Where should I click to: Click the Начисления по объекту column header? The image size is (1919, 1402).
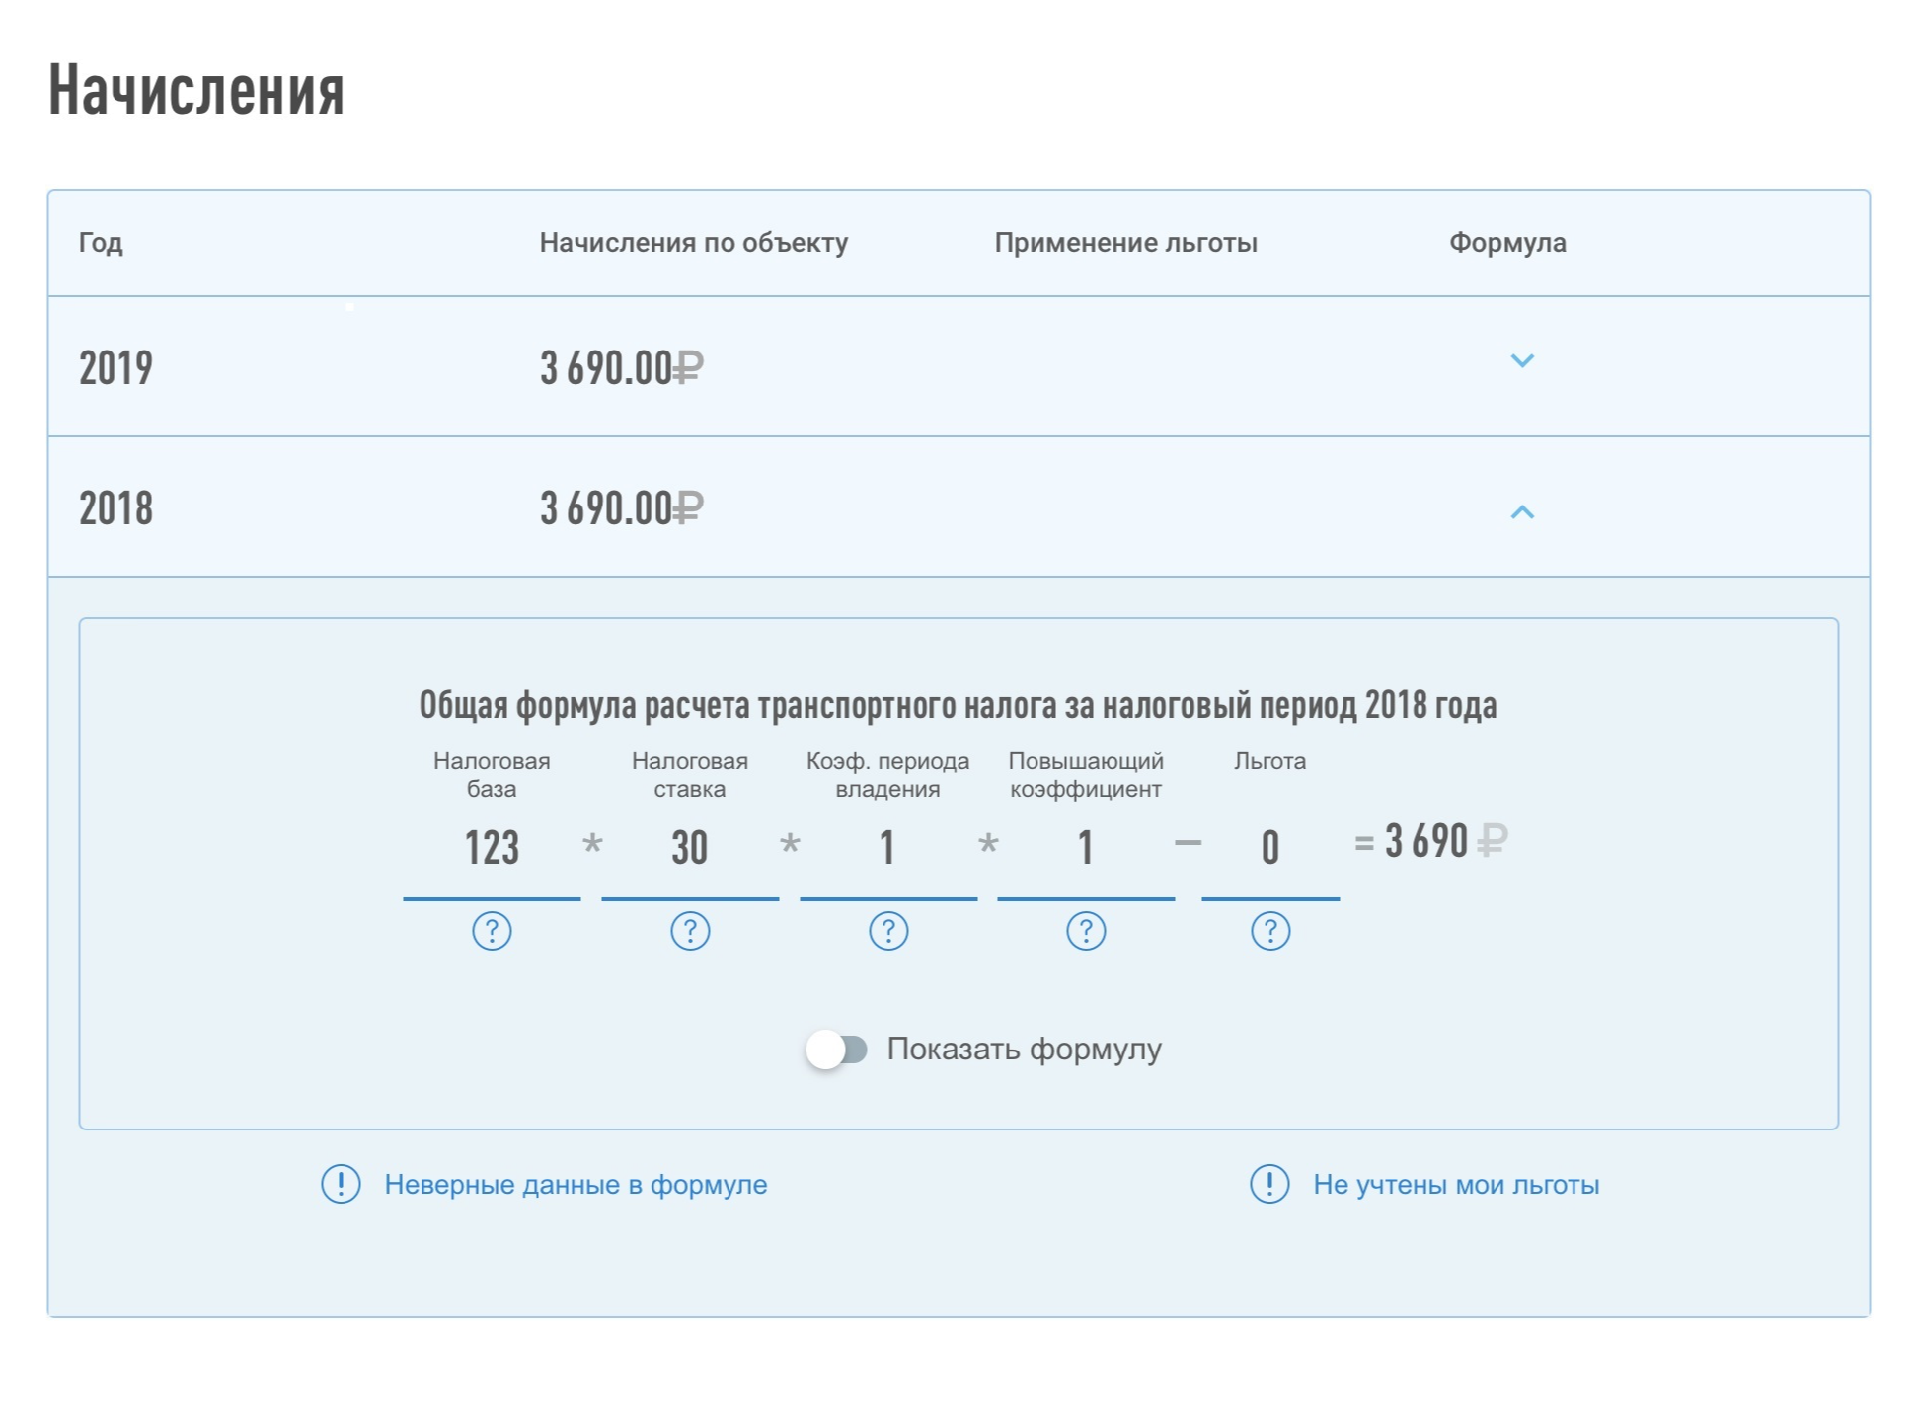694,243
